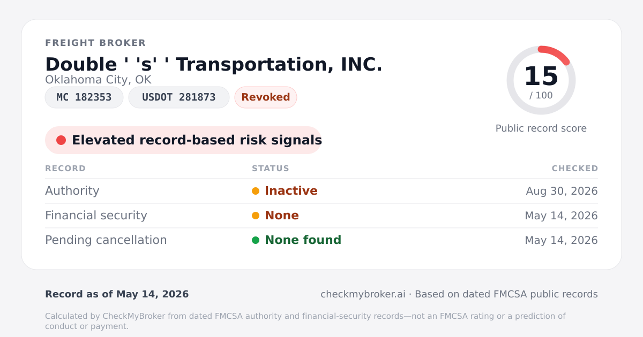This screenshot has width=643, height=337.
Task: Click the Financial security row label
Action: click(x=96, y=216)
